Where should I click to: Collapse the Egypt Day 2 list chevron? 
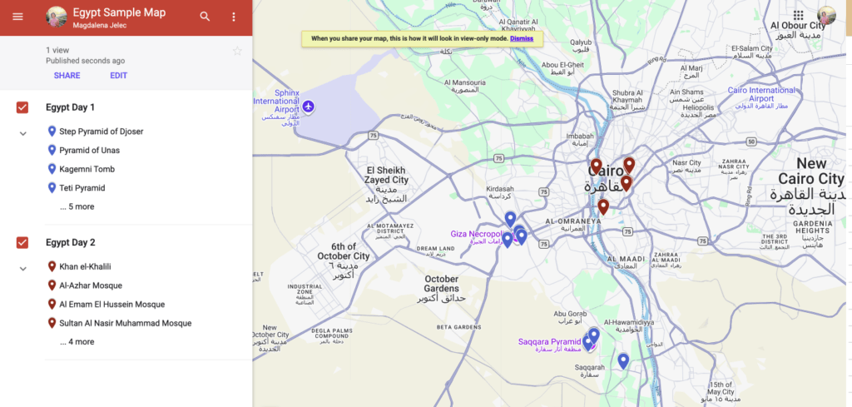point(22,269)
